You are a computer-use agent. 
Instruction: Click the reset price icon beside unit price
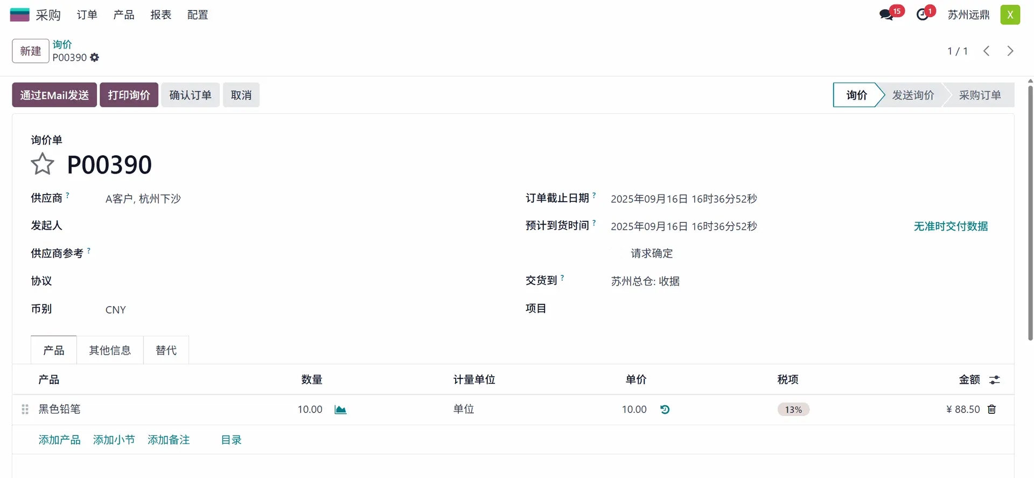[665, 410]
